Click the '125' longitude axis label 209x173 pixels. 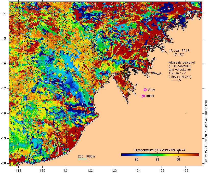tap(162, 170)
